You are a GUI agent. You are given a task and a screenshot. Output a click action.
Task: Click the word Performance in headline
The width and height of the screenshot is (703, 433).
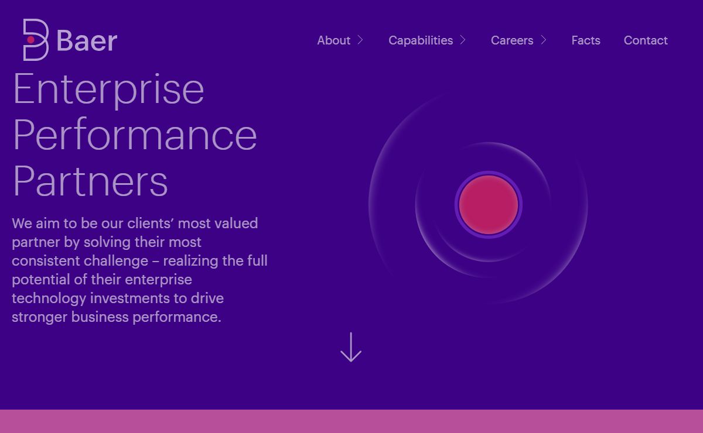coord(135,135)
